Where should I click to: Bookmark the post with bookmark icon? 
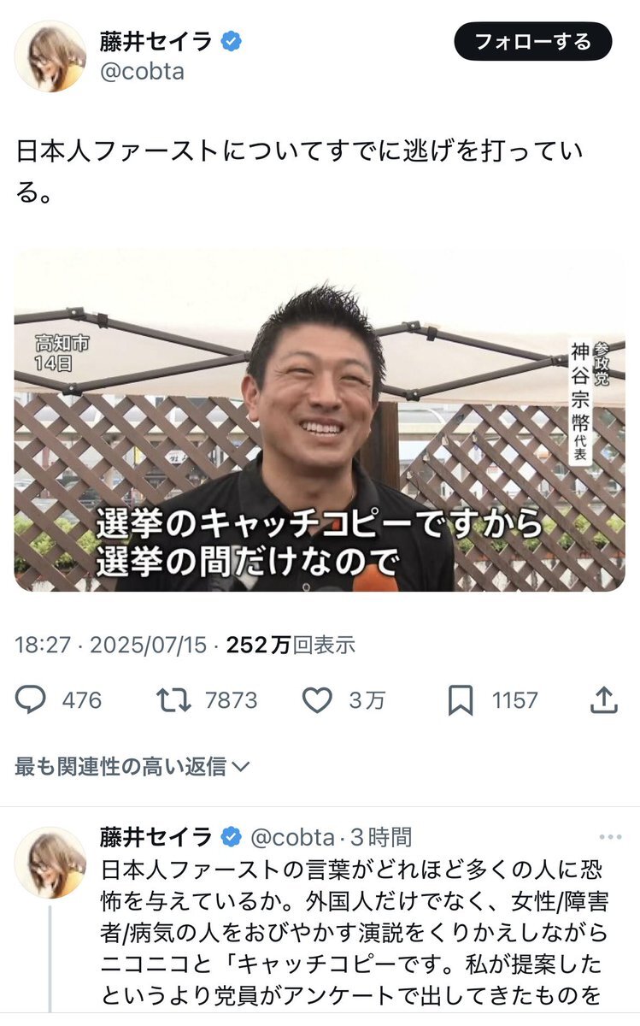coord(461,701)
